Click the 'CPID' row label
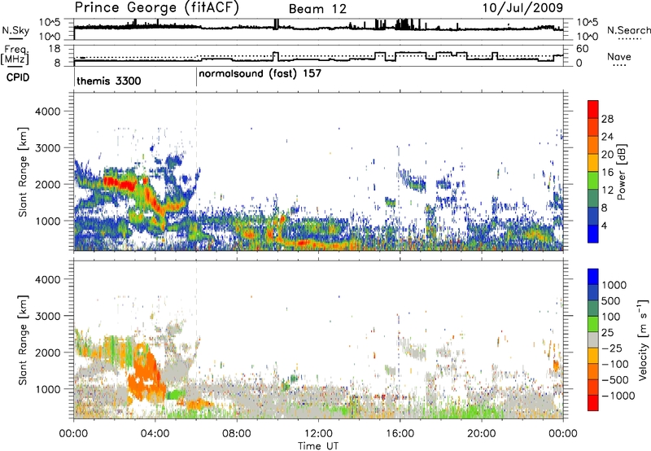 coord(18,77)
